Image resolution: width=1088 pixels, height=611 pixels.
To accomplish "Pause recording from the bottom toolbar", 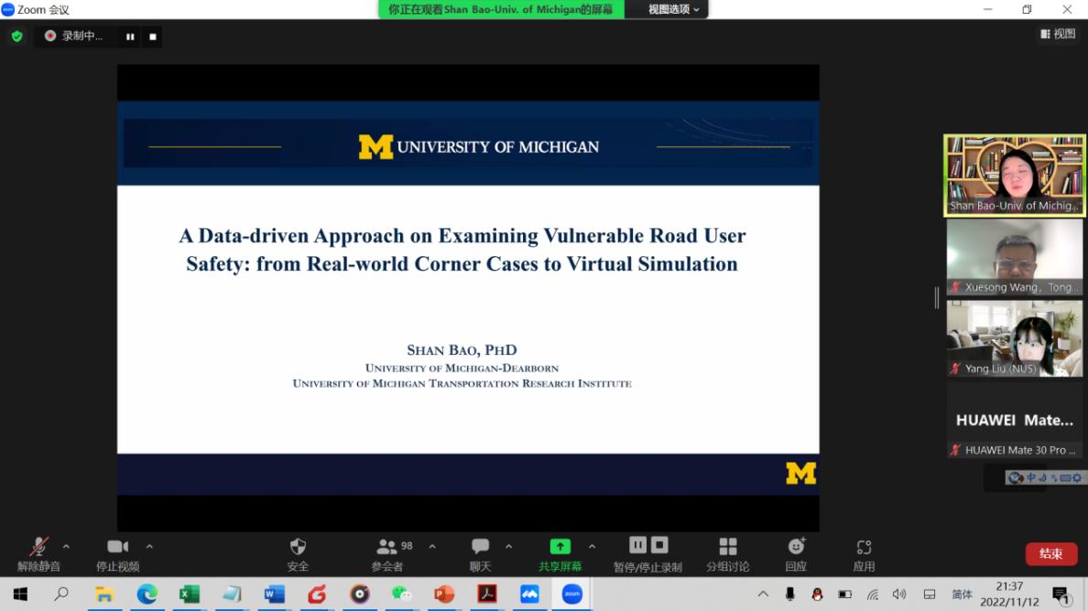I will [x=637, y=545].
